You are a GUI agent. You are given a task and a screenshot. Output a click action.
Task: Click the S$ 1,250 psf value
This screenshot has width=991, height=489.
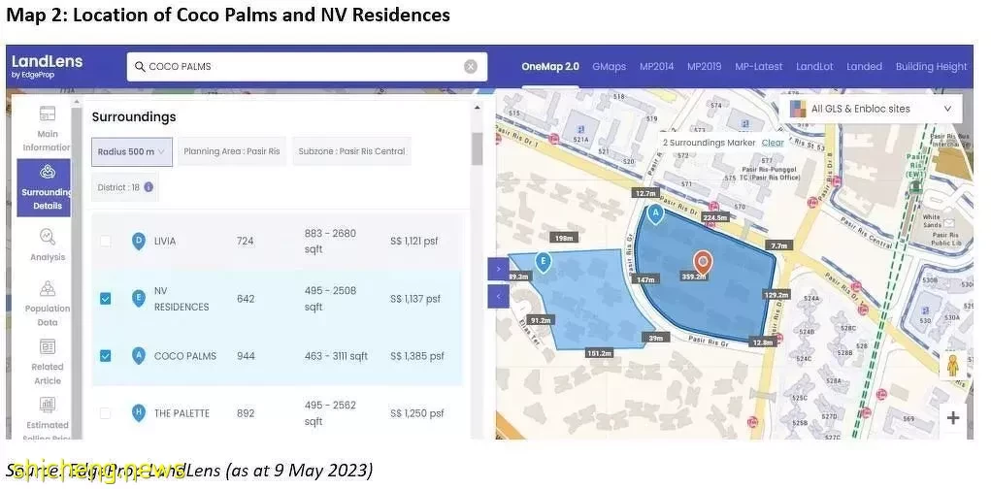(417, 413)
